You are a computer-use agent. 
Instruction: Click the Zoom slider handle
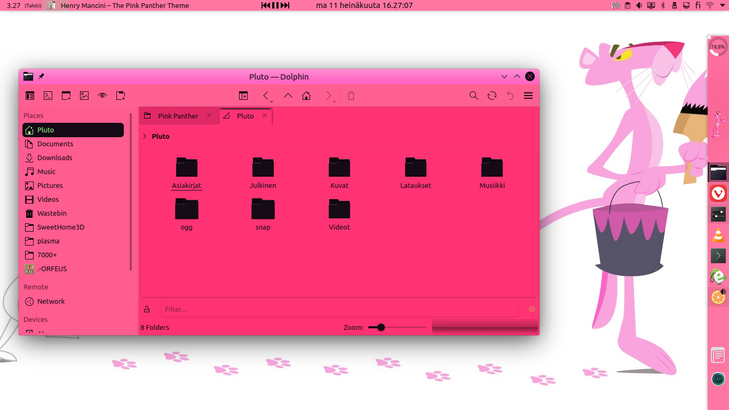click(381, 327)
